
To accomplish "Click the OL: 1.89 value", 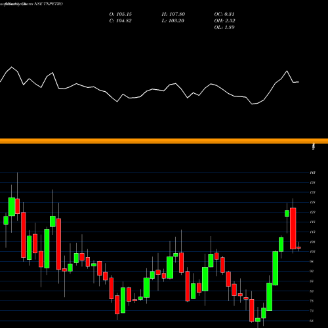I will [x=224, y=28].
